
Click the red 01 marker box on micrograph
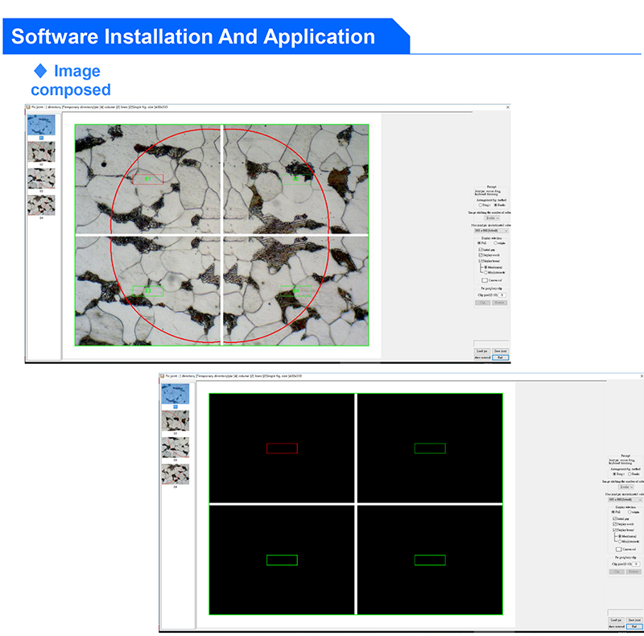click(x=148, y=179)
